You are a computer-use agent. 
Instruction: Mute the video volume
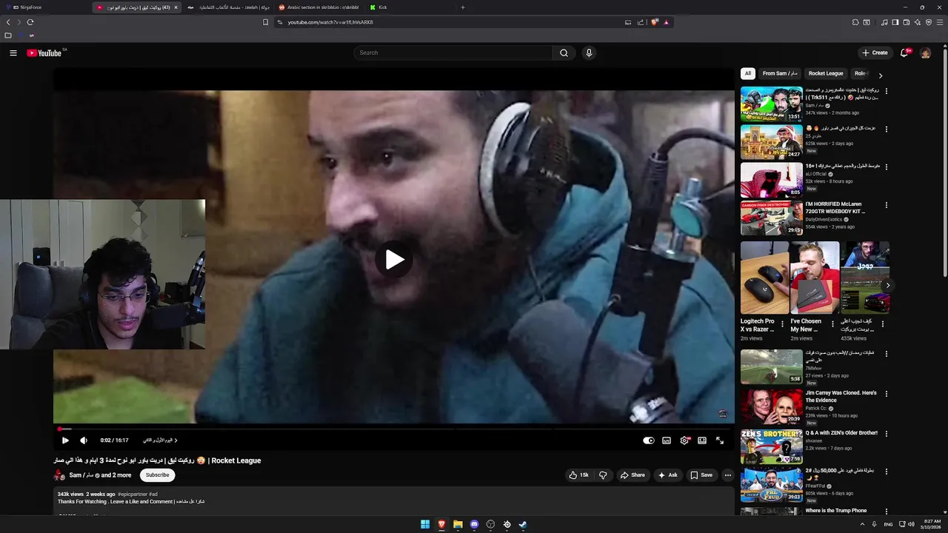(x=84, y=440)
